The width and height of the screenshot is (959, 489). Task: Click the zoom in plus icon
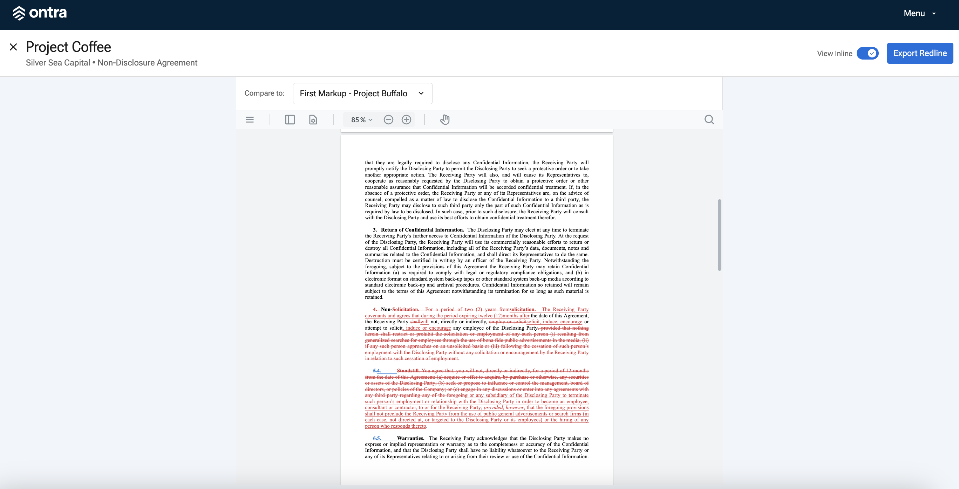tap(407, 120)
